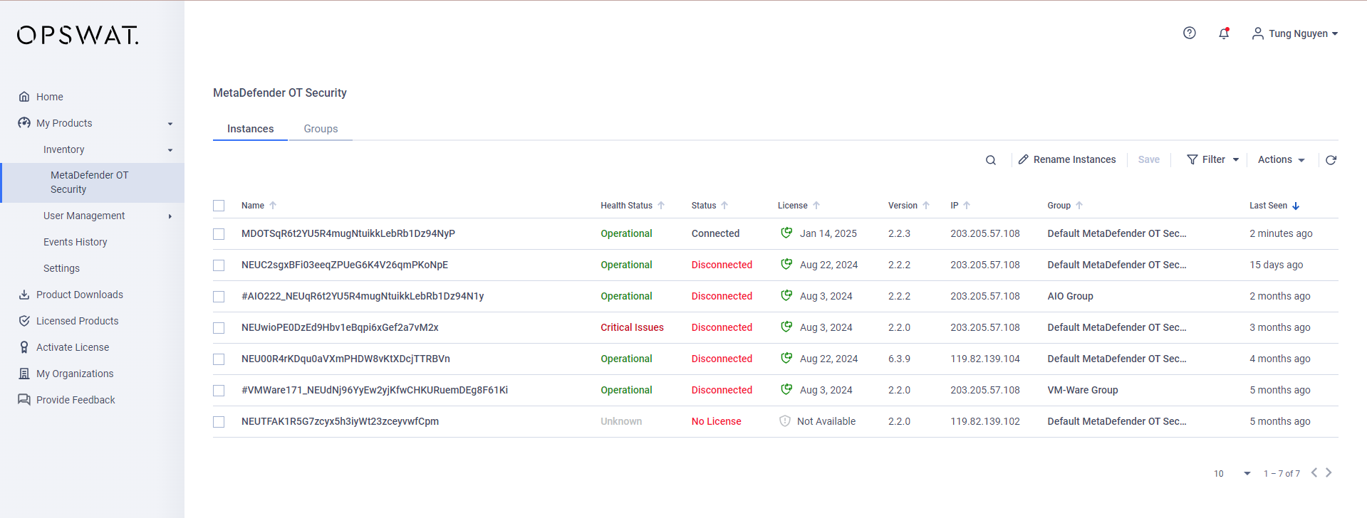Screen dimensions: 1367x518
Task: Check the select-all checkbox in the table header
Action: click(x=219, y=206)
